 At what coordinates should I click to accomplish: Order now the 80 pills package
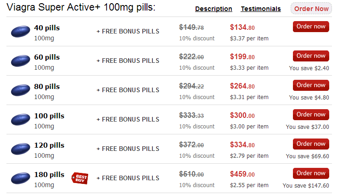[x=311, y=85]
